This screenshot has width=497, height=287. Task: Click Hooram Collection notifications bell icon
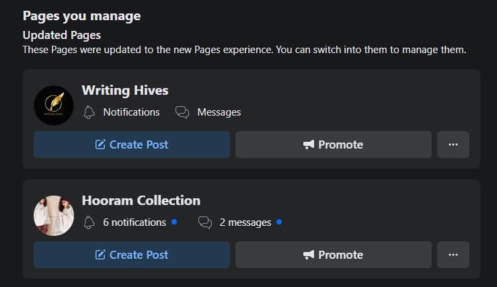tap(89, 222)
